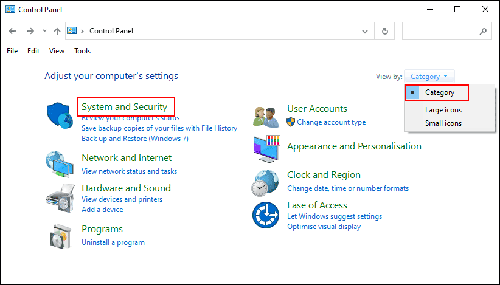This screenshot has height=285, width=500.
Task: Expand the breadcrumb arrow before Control Panel
Action: [82, 31]
